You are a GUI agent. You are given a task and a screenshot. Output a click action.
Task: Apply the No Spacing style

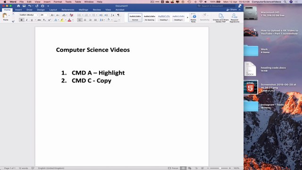(x=150, y=17)
